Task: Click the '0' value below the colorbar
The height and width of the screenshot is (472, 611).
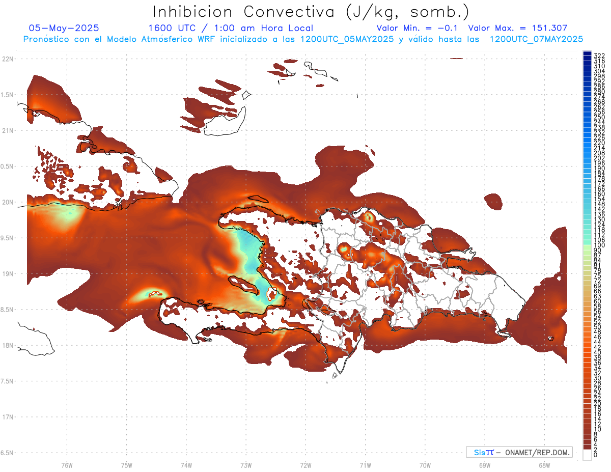Action: pos(596,455)
